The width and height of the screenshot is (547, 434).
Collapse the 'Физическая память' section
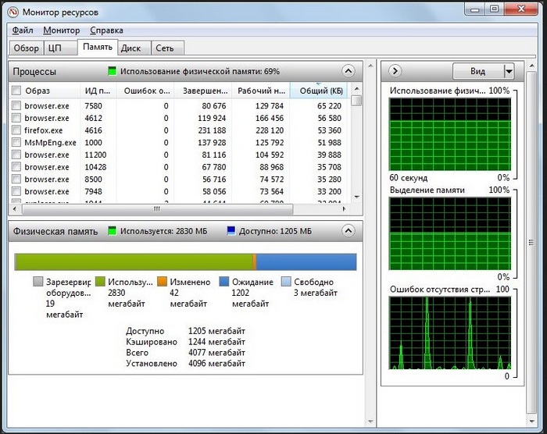[x=349, y=231]
